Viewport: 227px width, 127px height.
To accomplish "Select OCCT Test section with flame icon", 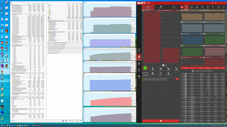I will [139, 57].
